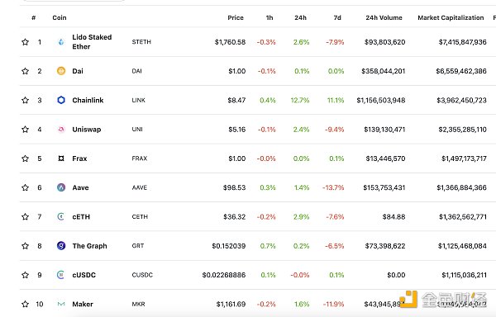Sort table by Price column header
Image resolution: width=496 pixels, height=317 pixels.
tap(236, 17)
